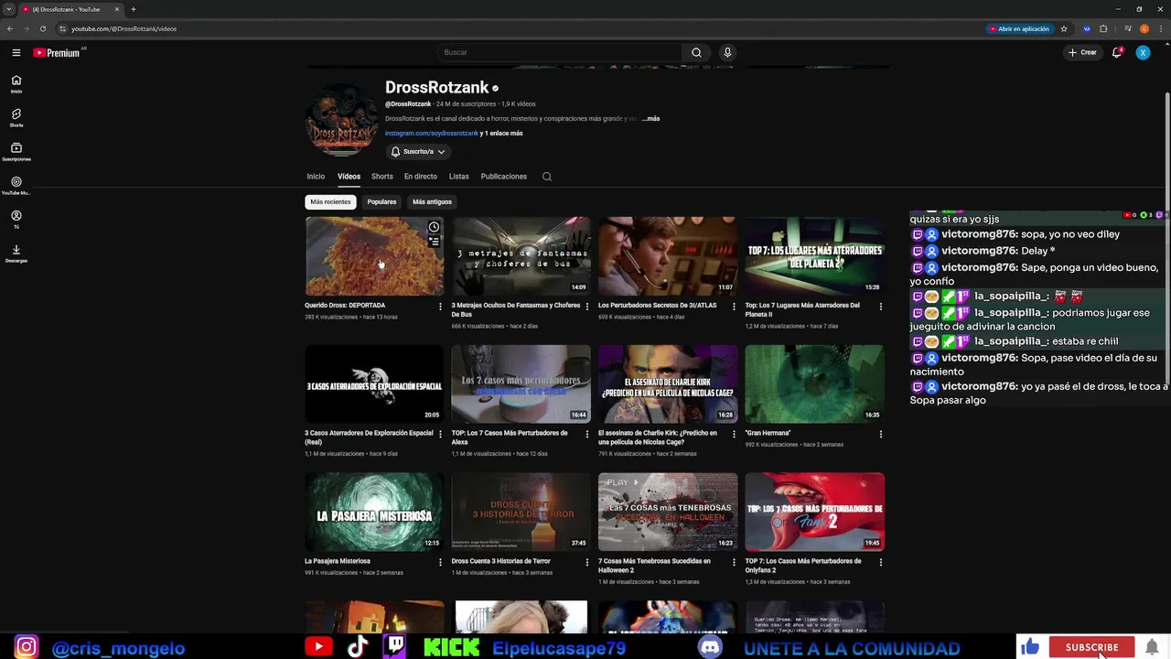Open Chrome extensions puzzle icon

(1103, 28)
